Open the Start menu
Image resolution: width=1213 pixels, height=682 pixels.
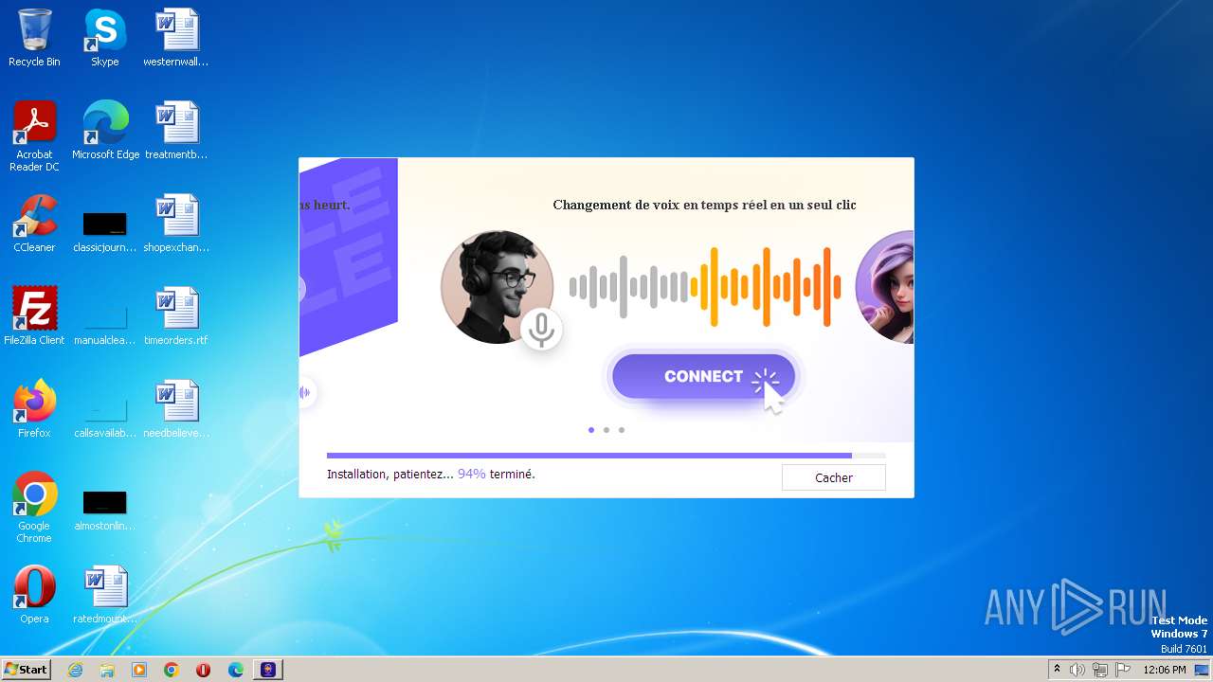coord(27,670)
